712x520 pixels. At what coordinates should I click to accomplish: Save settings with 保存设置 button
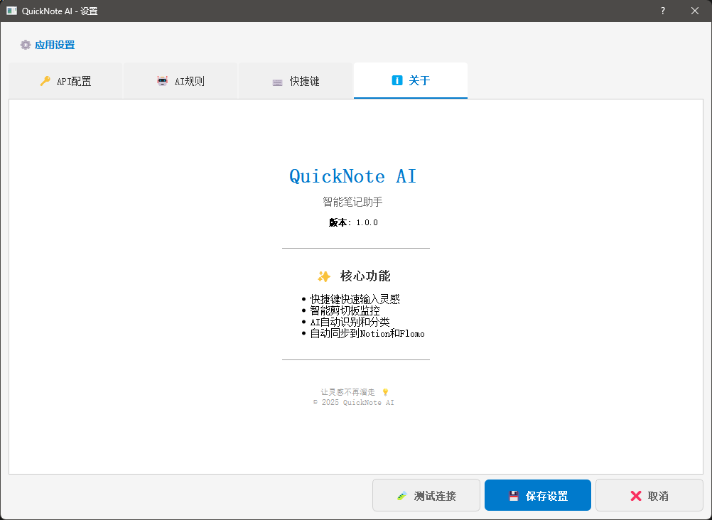[x=537, y=496]
